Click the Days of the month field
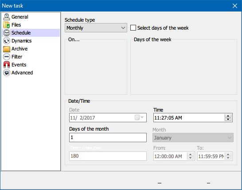This screenshot has width=242, height=190. 108,137
